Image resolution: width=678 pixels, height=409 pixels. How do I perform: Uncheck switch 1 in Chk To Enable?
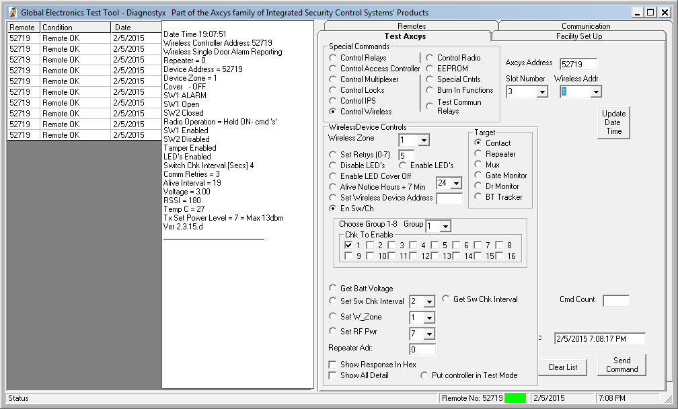coord(348,245)
